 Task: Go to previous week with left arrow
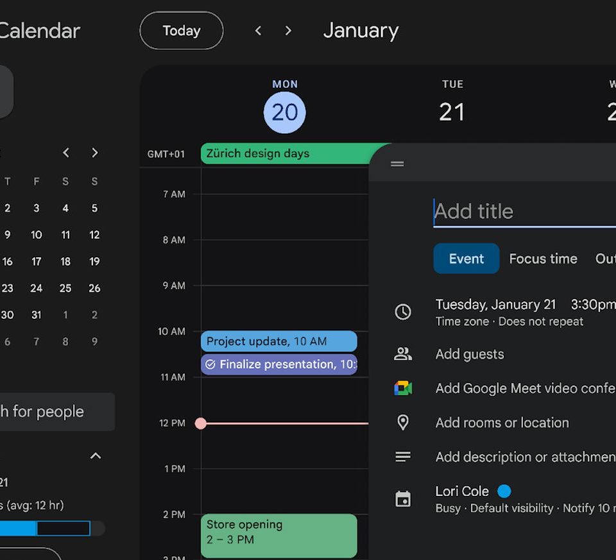point(259,31)
